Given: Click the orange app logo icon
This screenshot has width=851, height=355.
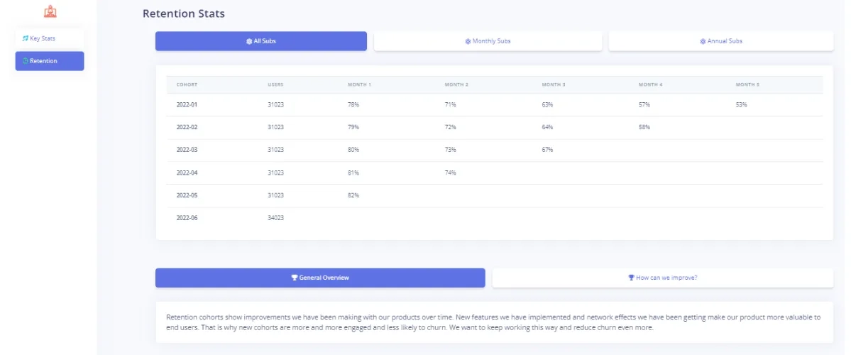Looking at the screenshot, I should [x=50, y=11].
